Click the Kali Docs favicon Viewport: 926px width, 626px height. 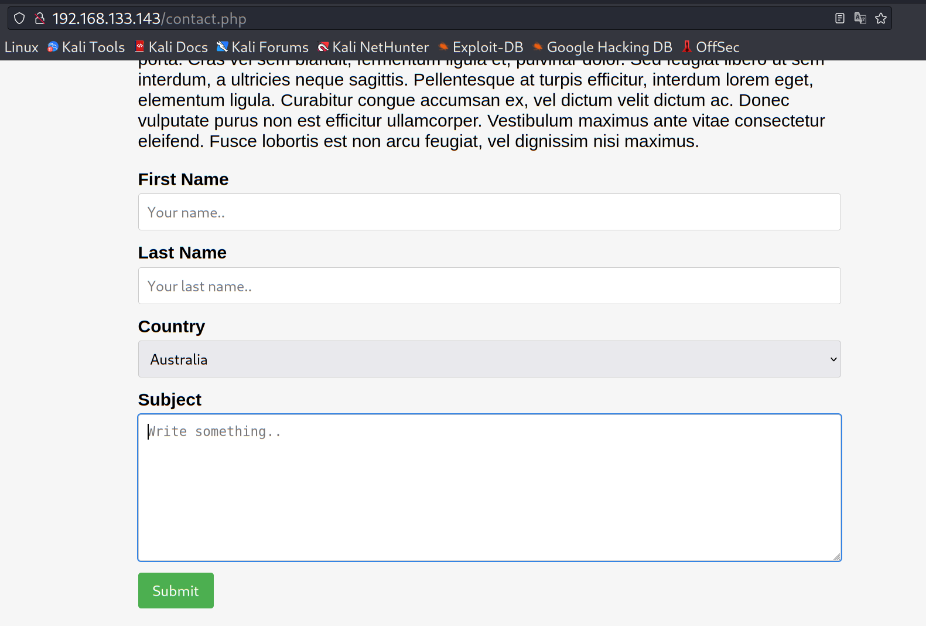140,47
